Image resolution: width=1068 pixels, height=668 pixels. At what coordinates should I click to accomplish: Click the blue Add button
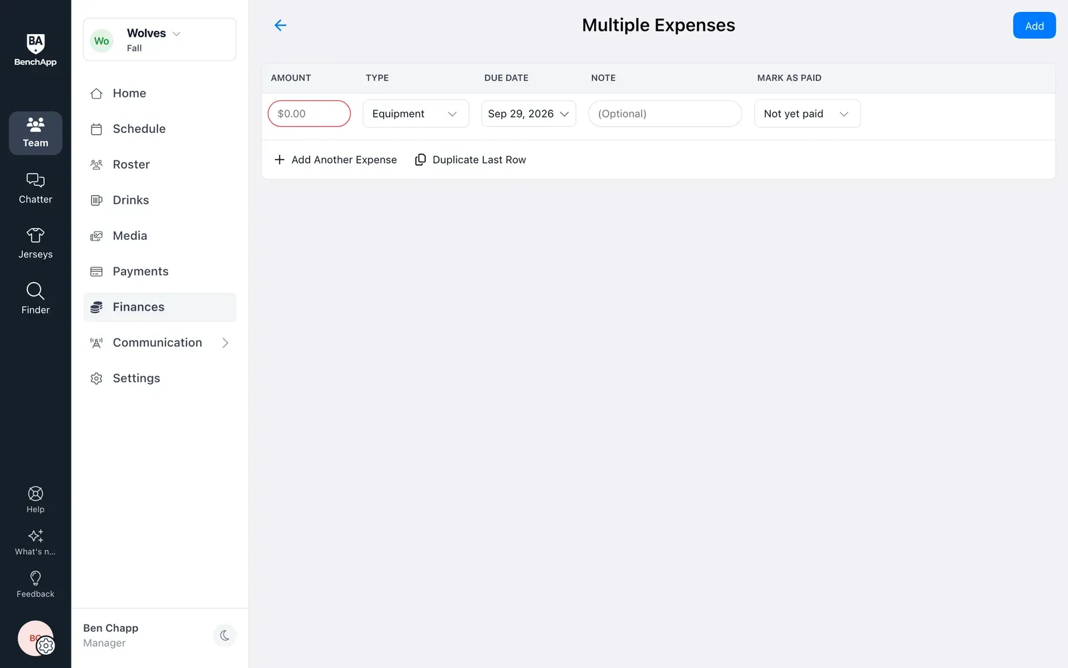pos(1034,25)
